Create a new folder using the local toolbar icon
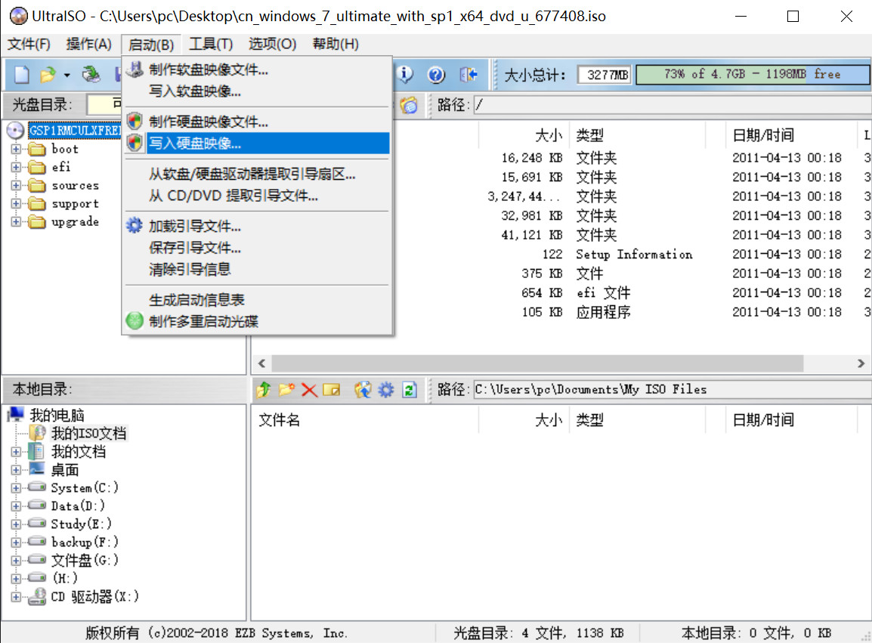This screenshot has width=872, height=643. click(x=286, y=389)
